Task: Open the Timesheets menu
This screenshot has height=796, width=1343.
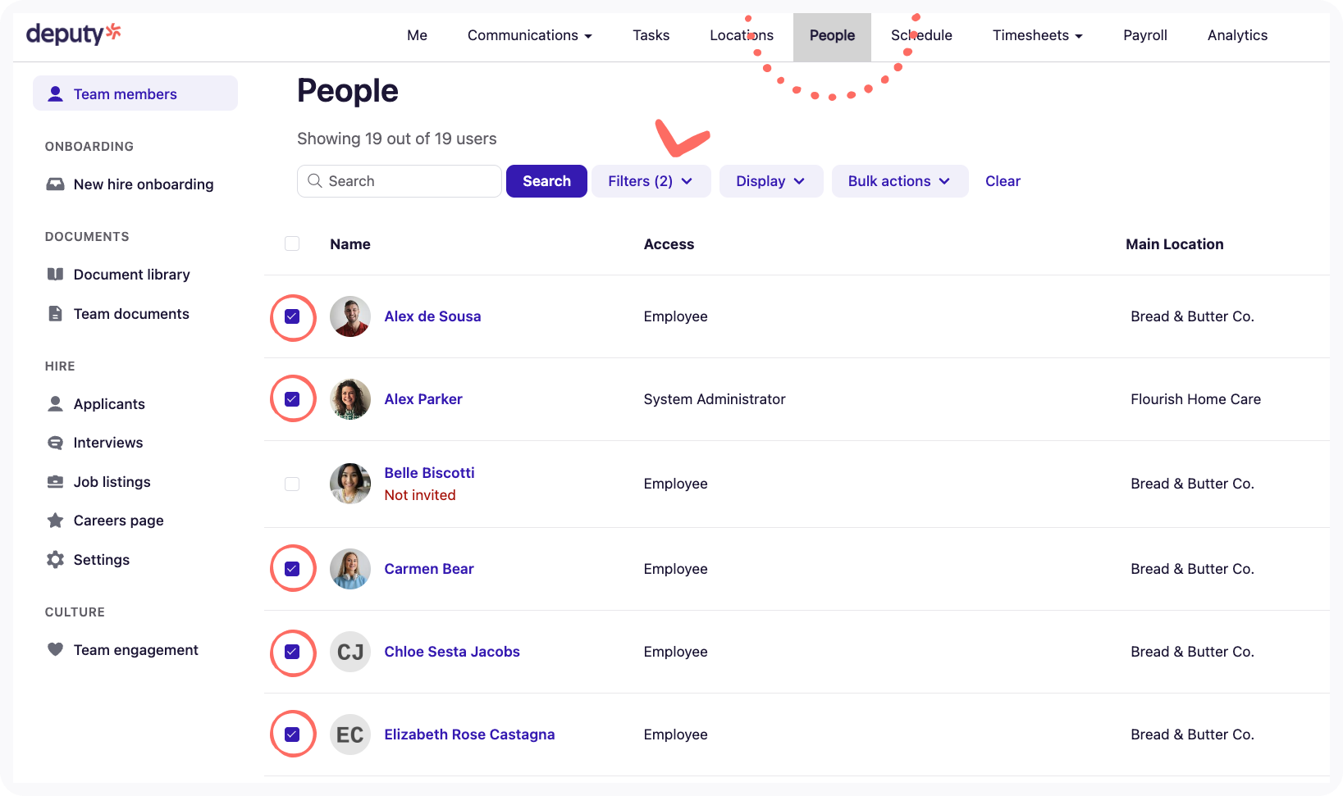Action: (x=1037, y=35)
